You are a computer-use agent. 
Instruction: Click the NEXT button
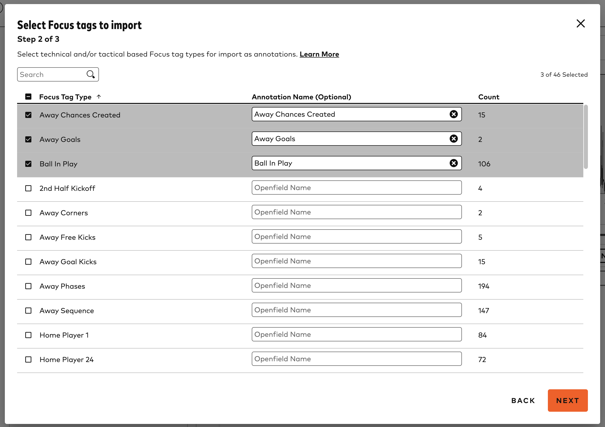tap(568, 401)
